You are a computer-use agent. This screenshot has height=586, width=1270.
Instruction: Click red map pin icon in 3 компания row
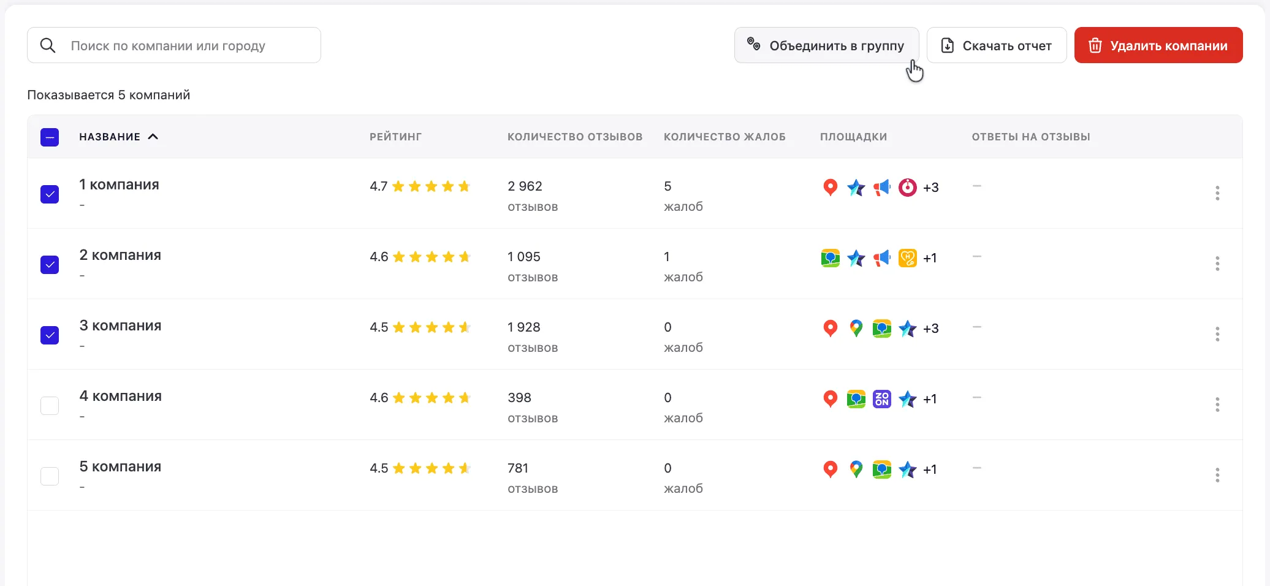(830, 328)
